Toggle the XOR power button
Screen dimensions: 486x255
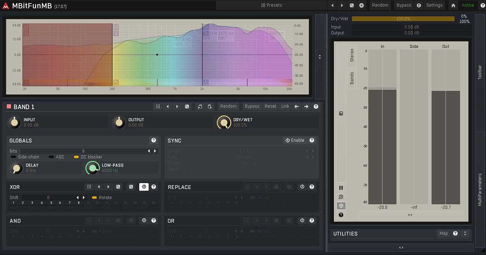pos(144,187)
